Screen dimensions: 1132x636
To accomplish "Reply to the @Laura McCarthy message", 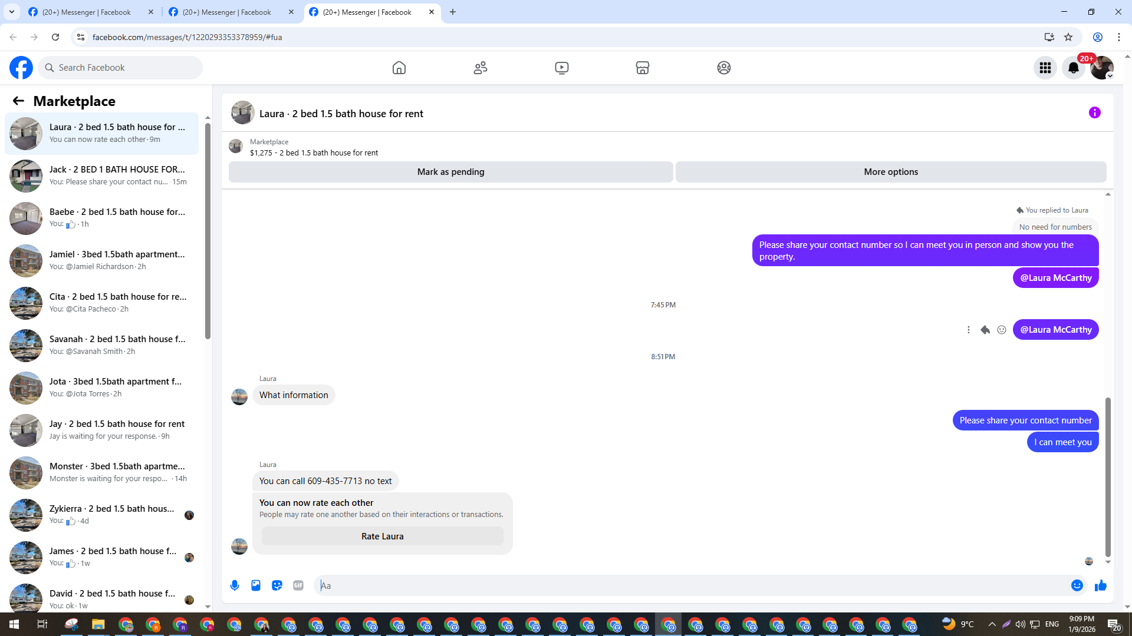I will coord(985,330).
